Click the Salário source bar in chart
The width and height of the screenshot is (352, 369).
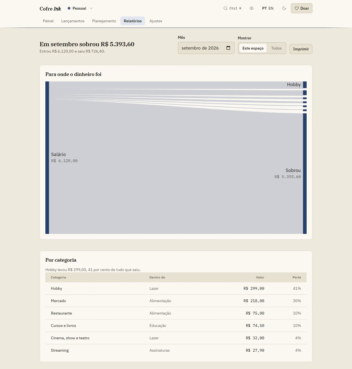point(47,158)
